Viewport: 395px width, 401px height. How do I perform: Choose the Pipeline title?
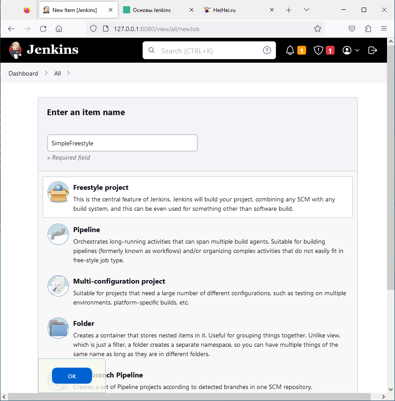(x=86, y=230)
